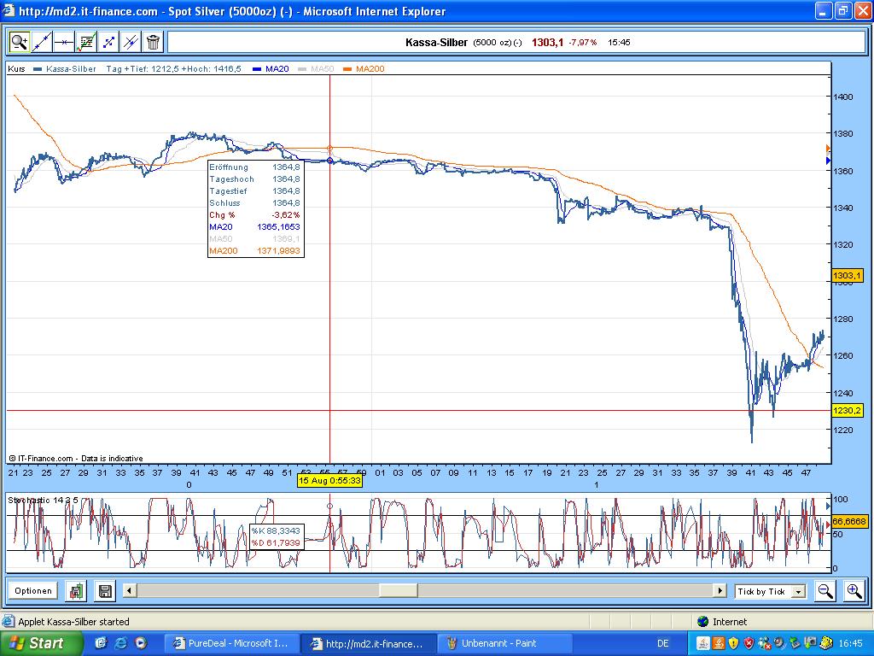The image size is (874, 656).
Task: Select the horizontal line tool
Action: (64, 42)
